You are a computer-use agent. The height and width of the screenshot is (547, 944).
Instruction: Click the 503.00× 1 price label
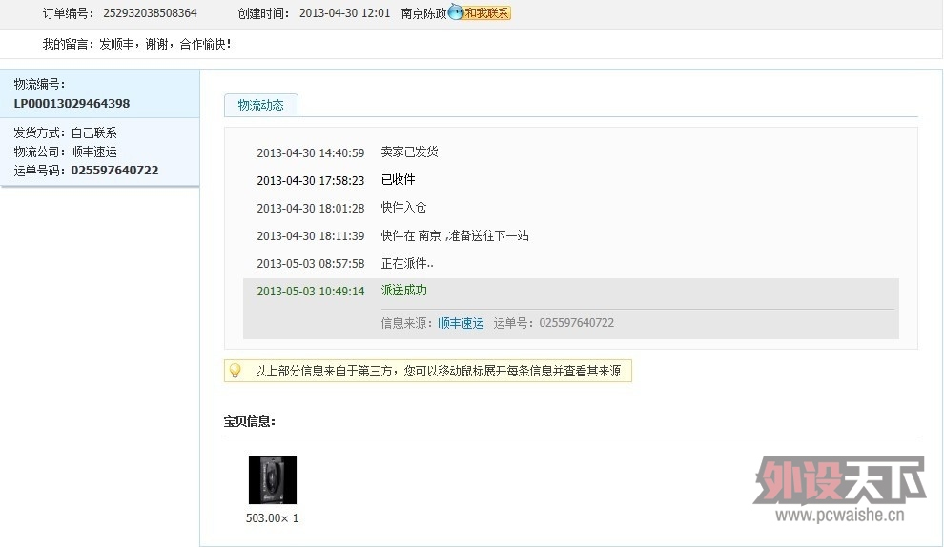coord(272,518)
